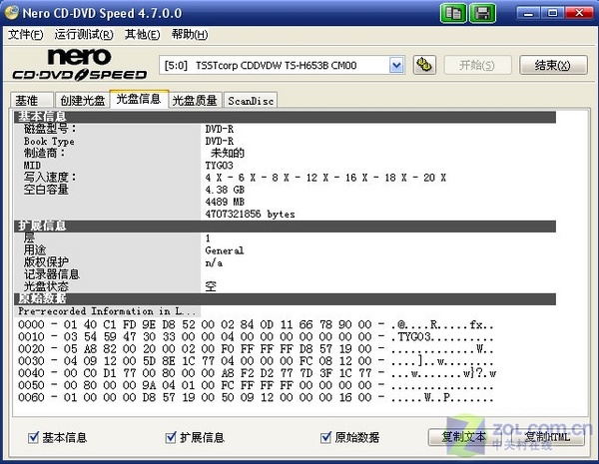This screenshot has height=464, width=599.
Task: Click the General usage value
Action: pyautogui.click(x=225, y=250)
